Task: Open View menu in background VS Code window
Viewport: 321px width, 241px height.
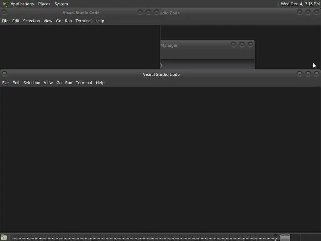Action: [x=48, y=21]
